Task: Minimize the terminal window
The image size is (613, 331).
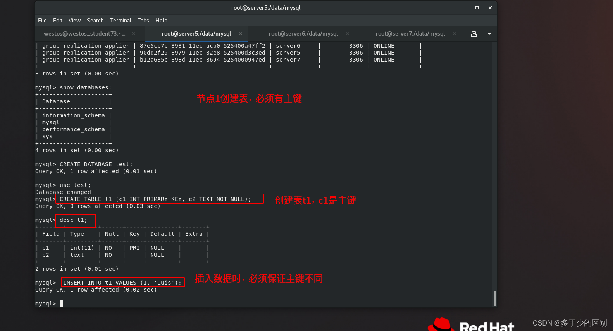Action: (x=464, y=8)
